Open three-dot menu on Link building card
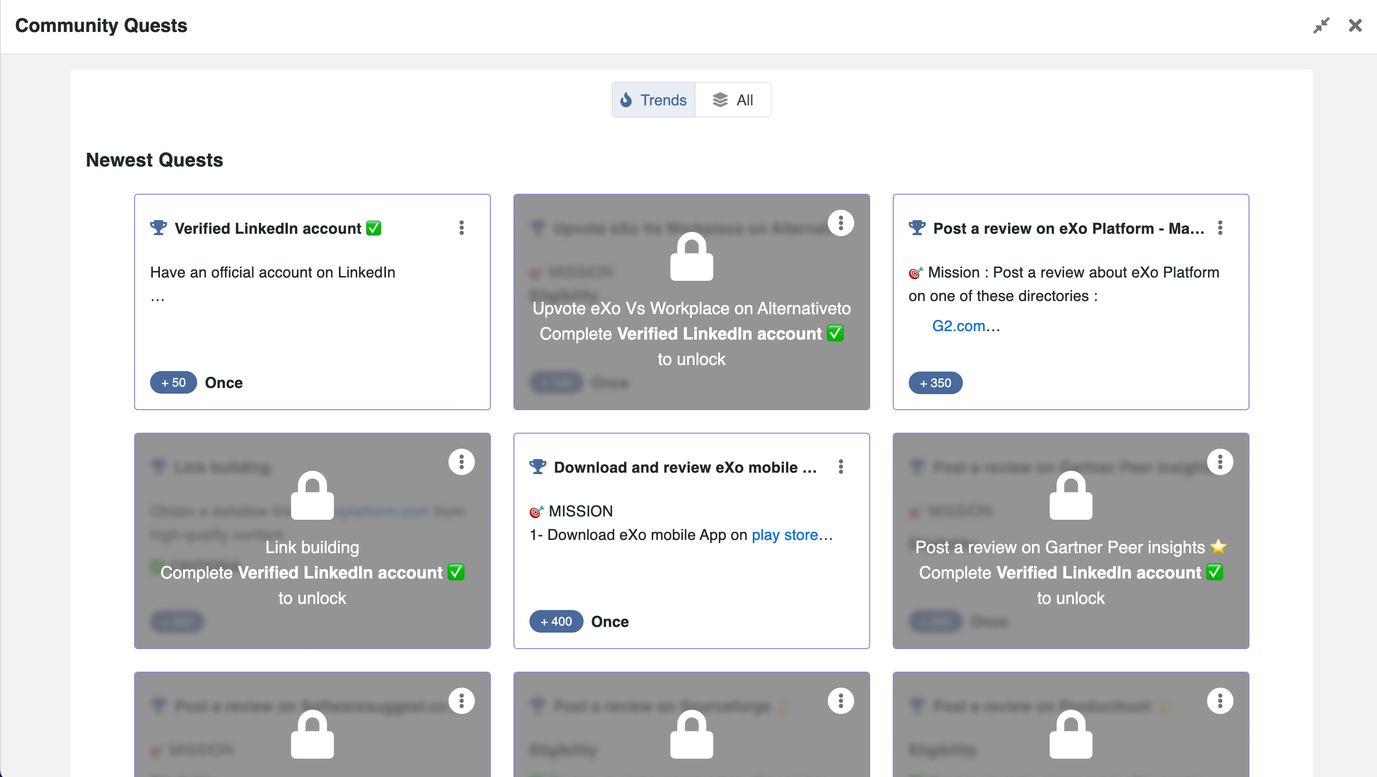 [461, 462]
